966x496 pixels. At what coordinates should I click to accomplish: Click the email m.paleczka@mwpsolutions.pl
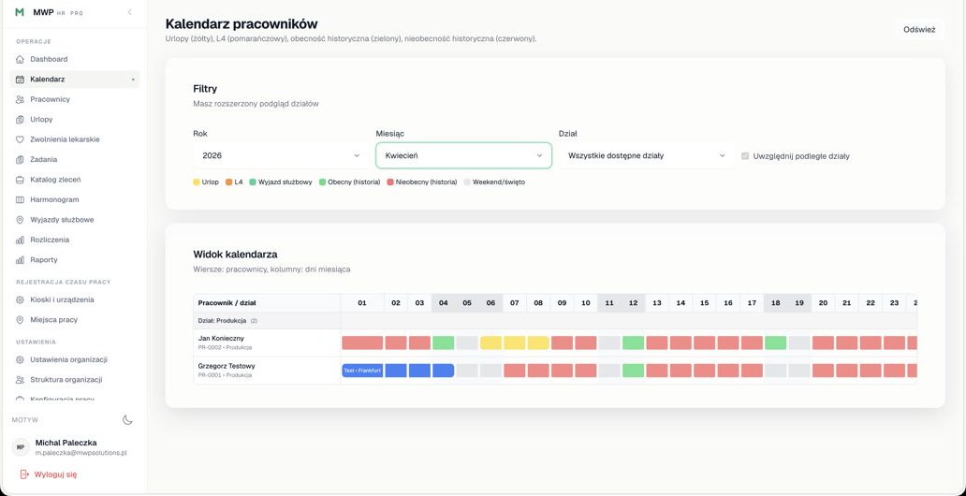pyautogui.click(x=81, y=453)
